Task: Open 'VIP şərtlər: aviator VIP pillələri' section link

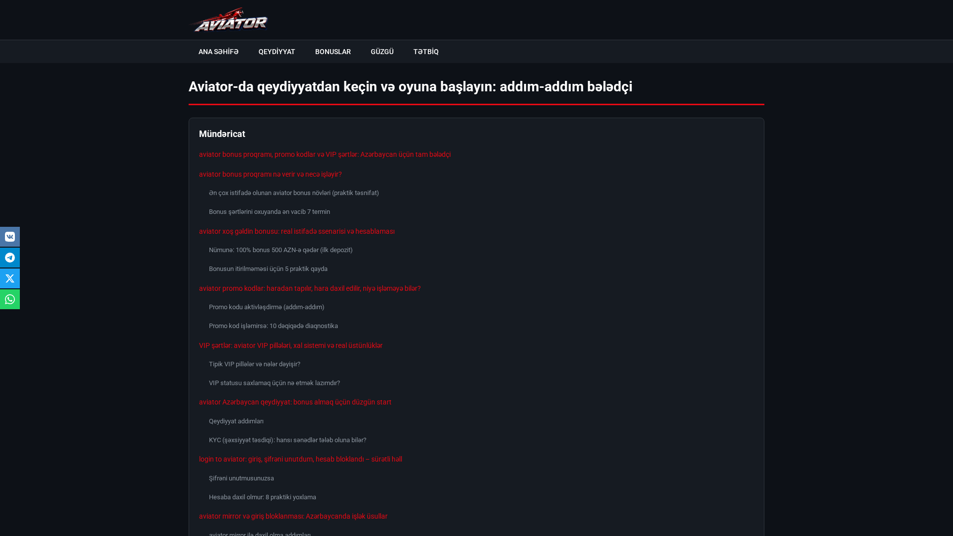Action: click(x=291, y=345)
